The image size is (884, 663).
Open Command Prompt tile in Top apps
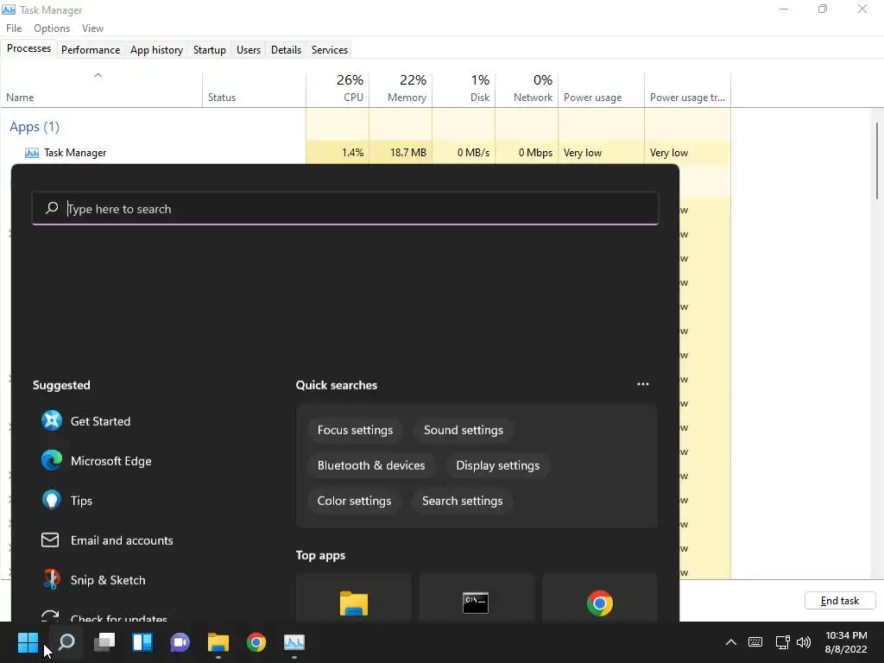tap(477, 599)
